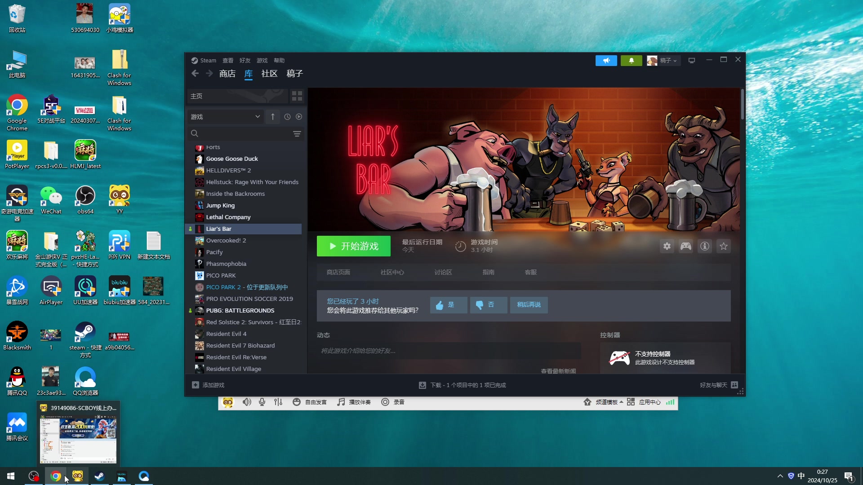Switch to the Community (社区) tab

pyautogui.click(x=270, y=74)
